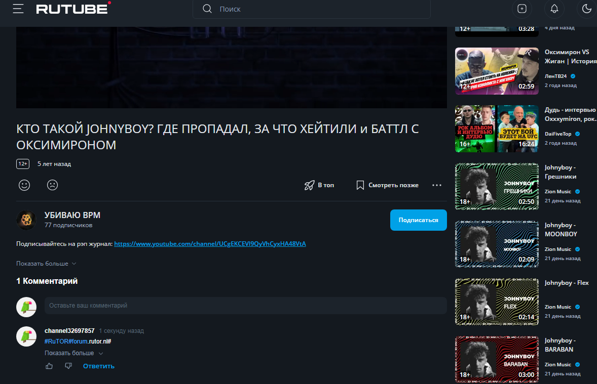
Task: Subscribe with the Подписаться button
Action: click(x=419, y=220)
